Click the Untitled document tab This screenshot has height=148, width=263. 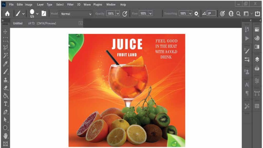coord(18,23)
